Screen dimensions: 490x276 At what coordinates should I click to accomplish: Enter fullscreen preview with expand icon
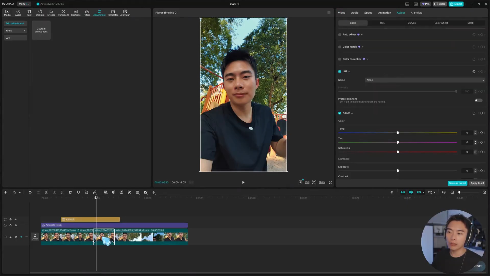(331, 182)
